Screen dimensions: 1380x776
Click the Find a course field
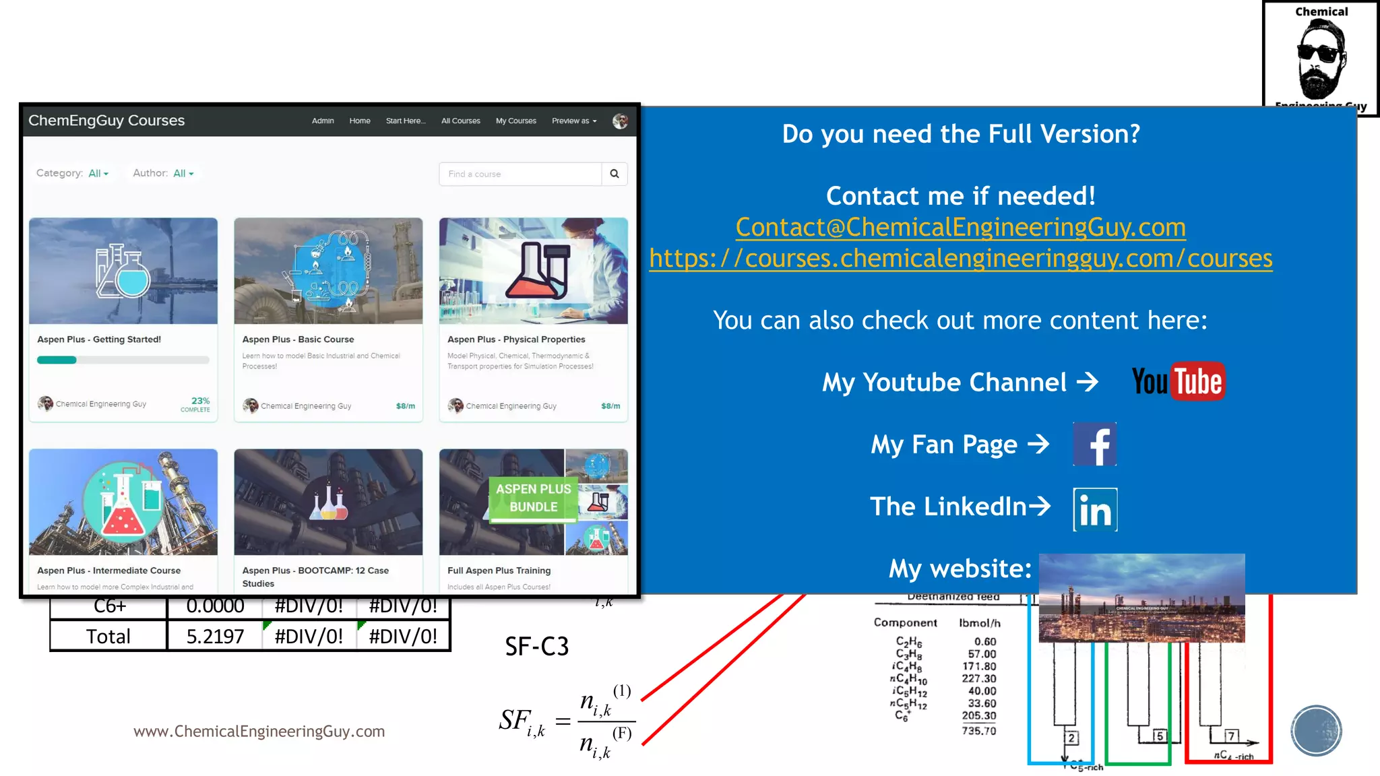click(520, 174)
